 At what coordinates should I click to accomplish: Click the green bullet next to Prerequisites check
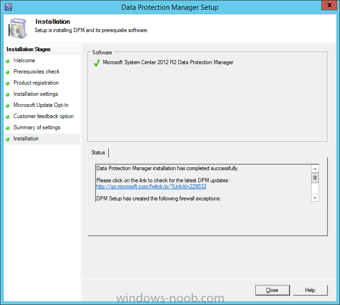coord(7,72)
